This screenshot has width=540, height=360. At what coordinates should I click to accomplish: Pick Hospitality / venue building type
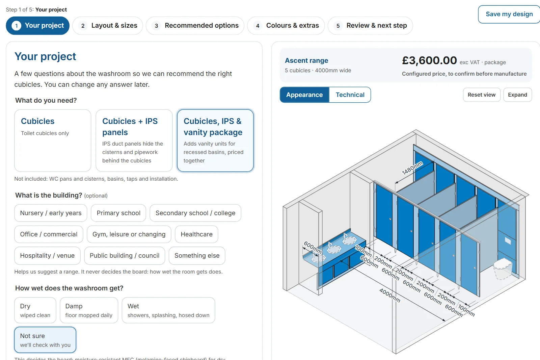coord(47,256)
